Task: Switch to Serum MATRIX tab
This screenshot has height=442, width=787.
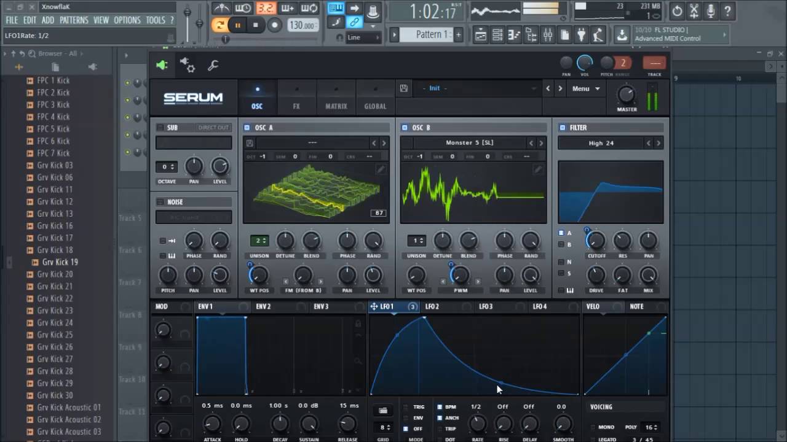Action: coord(336,97)
